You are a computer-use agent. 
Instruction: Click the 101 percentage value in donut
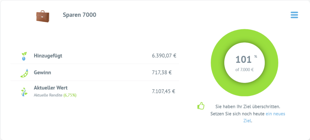pyautogui.click(x=243, y=59)
